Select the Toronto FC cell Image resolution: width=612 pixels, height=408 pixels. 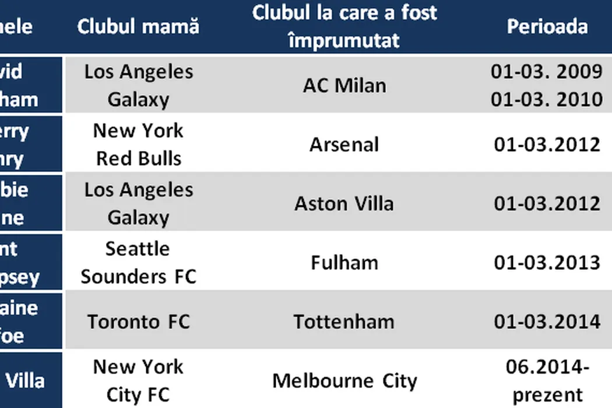point(138,321)
